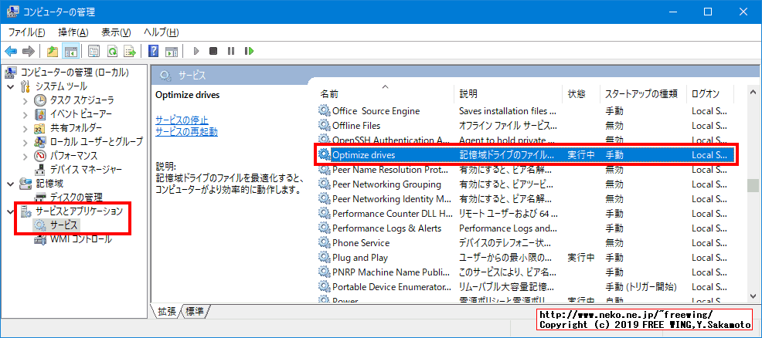Screen dimensions: 762x338
Task: Expand the ローカル ユーザーとグループ chevron
Action: [26, 142]
